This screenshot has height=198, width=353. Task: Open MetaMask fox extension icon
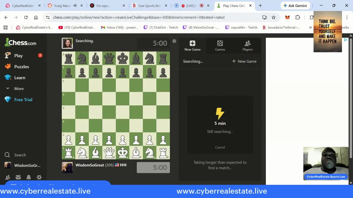287,17
